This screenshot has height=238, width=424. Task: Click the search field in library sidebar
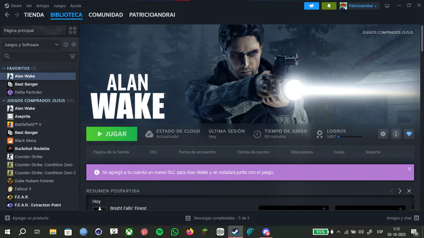point(35,56)
